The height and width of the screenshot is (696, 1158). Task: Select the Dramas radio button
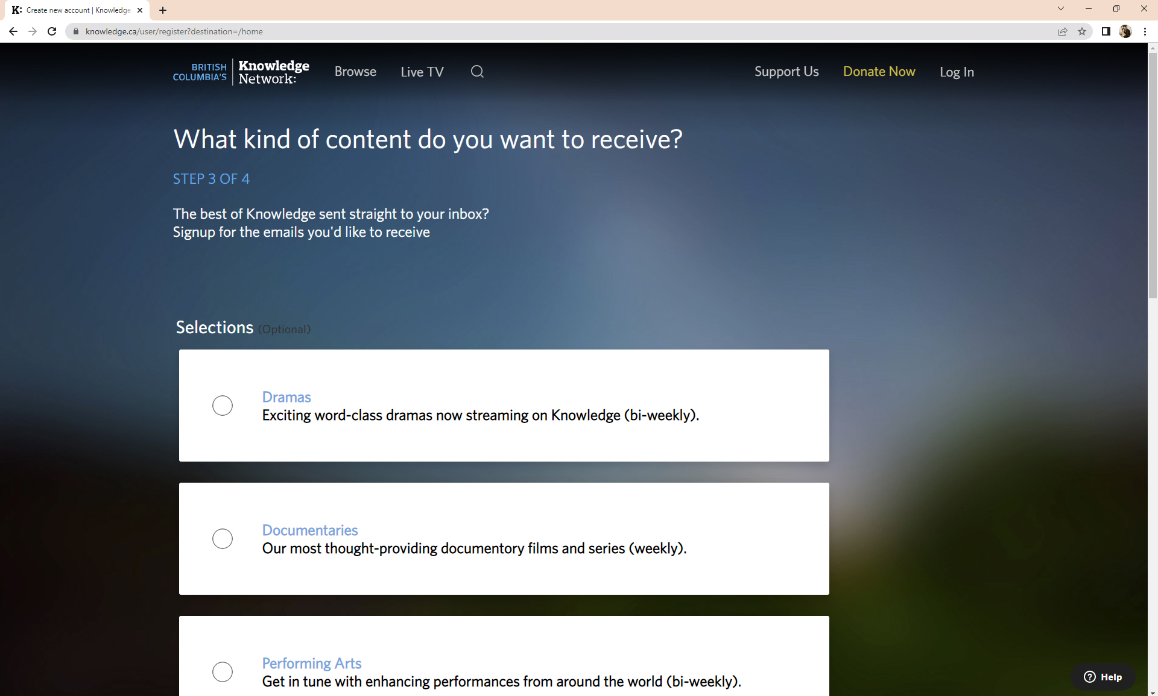(223, 406)
